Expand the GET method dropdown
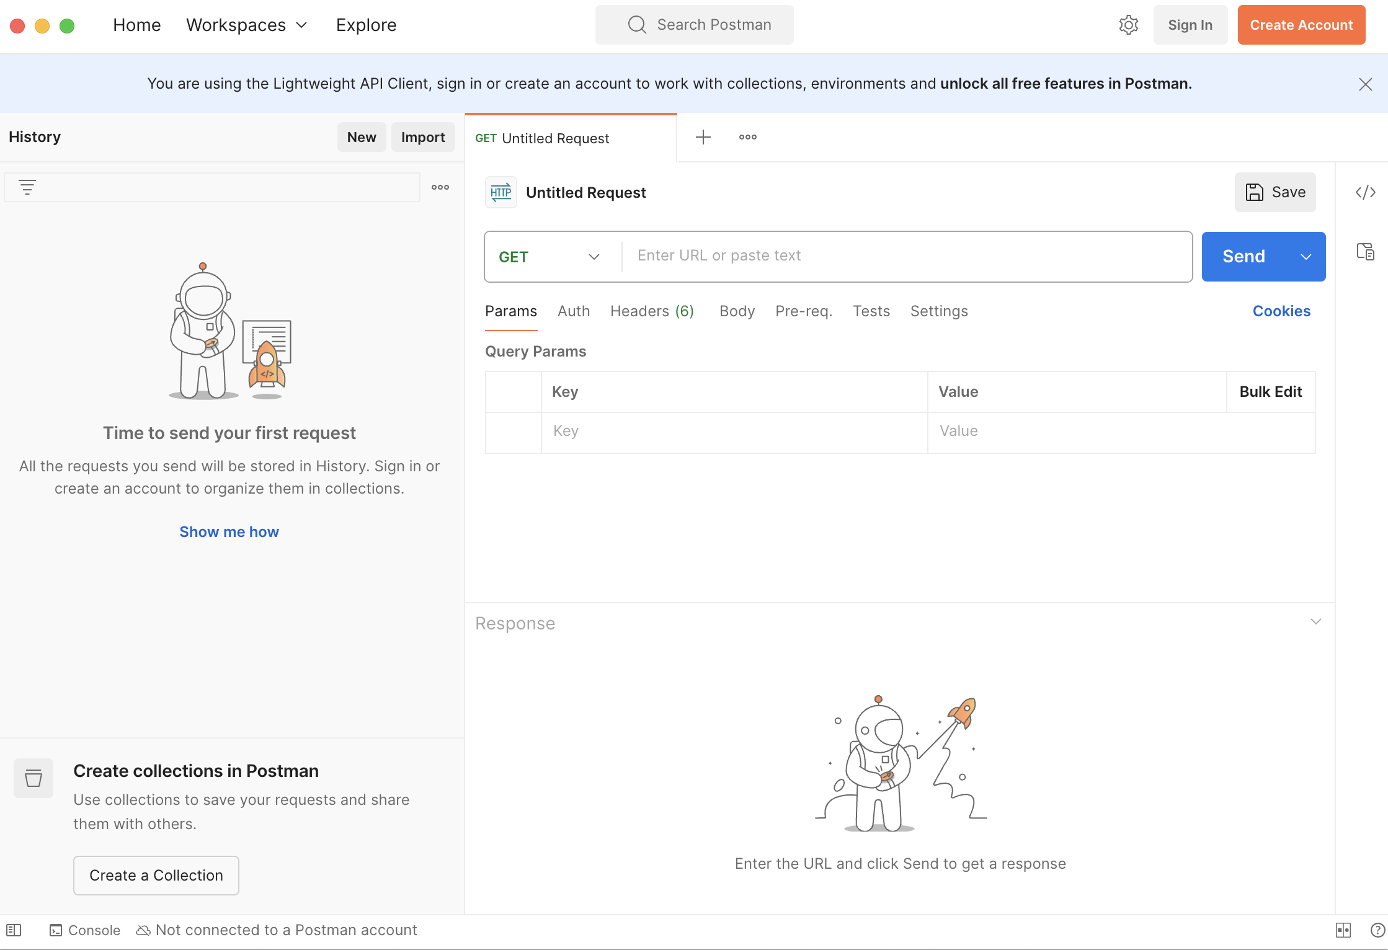 pos(549,257)
